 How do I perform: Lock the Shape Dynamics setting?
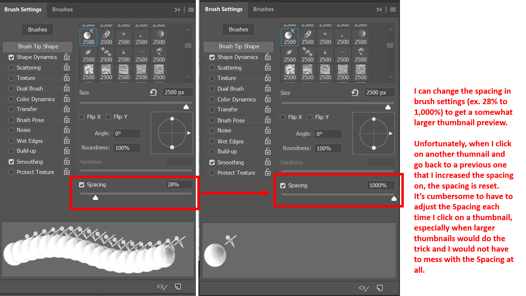67,57
